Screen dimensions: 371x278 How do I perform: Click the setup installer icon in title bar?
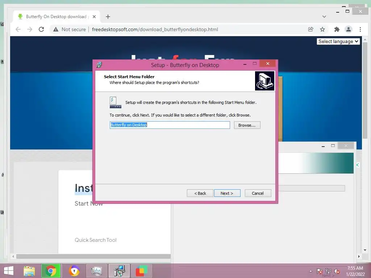pos(99,65)
